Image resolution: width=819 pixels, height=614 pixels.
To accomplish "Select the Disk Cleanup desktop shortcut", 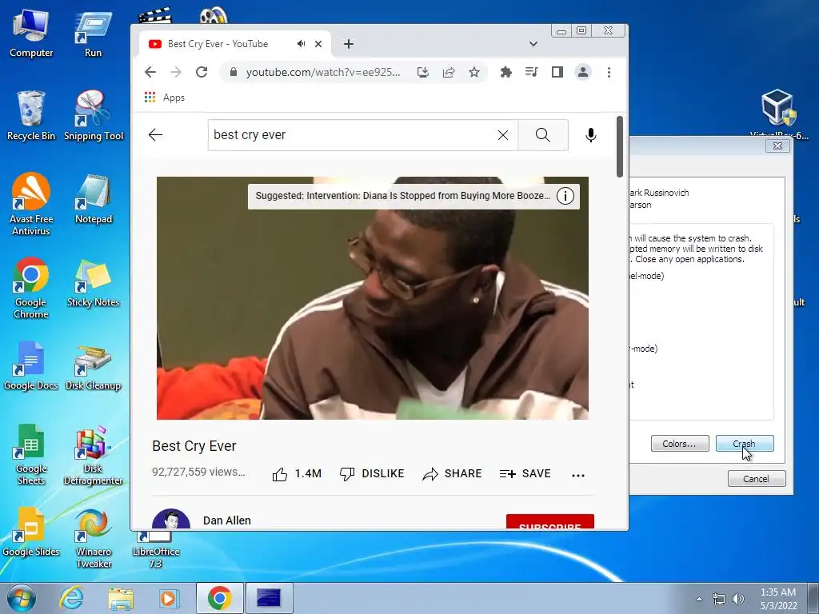I will click(93, 368).
